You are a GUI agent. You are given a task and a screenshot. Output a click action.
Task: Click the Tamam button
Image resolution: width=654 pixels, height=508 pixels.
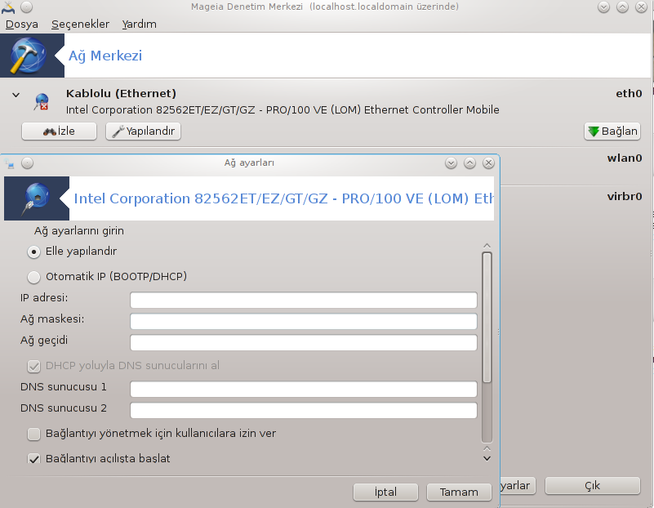459,492
